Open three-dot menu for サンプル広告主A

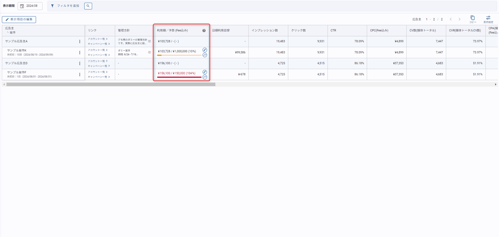(x=80, y=41)
